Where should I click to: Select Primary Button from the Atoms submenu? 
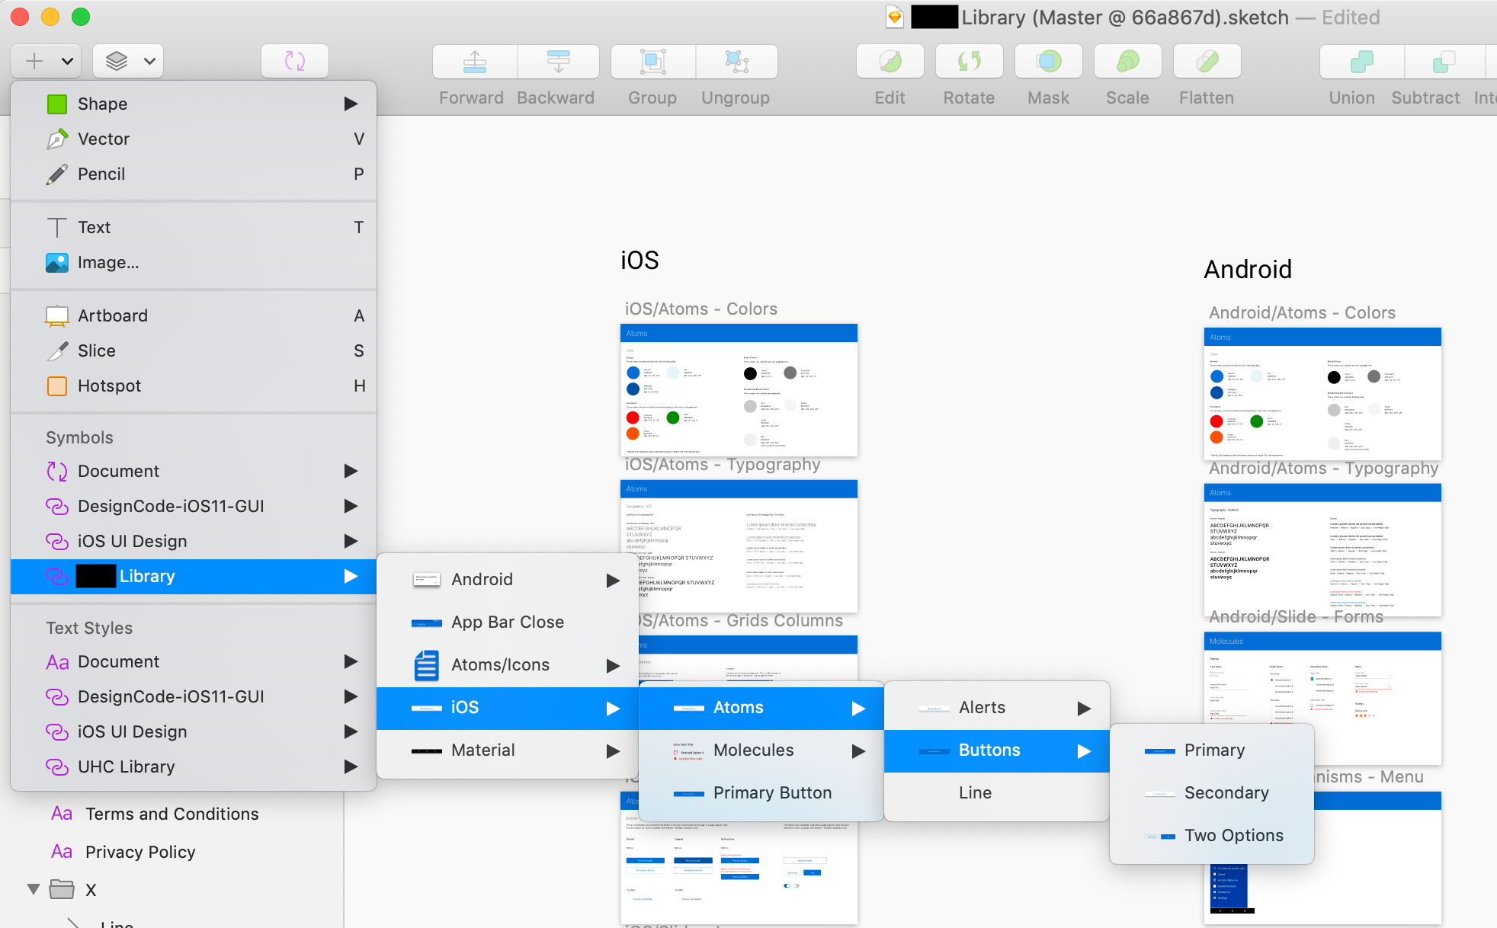pos(772,792)
